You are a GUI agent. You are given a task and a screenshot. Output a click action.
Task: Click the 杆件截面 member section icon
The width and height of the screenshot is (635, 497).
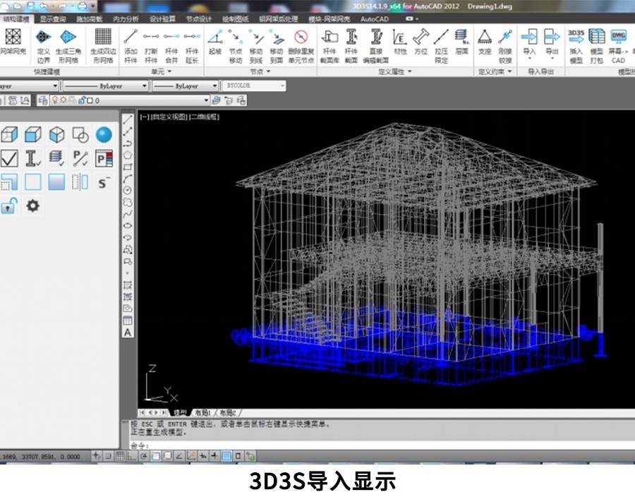click(x=351, y=46)
